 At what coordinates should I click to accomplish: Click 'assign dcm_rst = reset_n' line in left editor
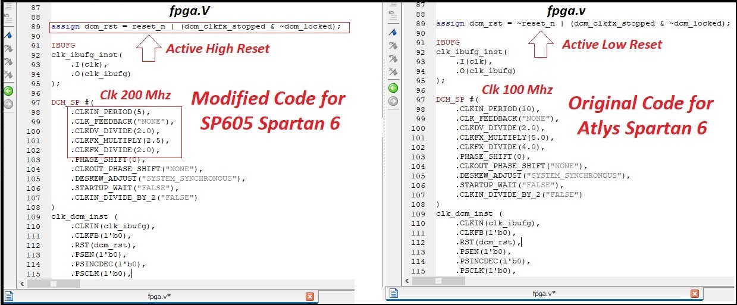[x=196, y=27]
